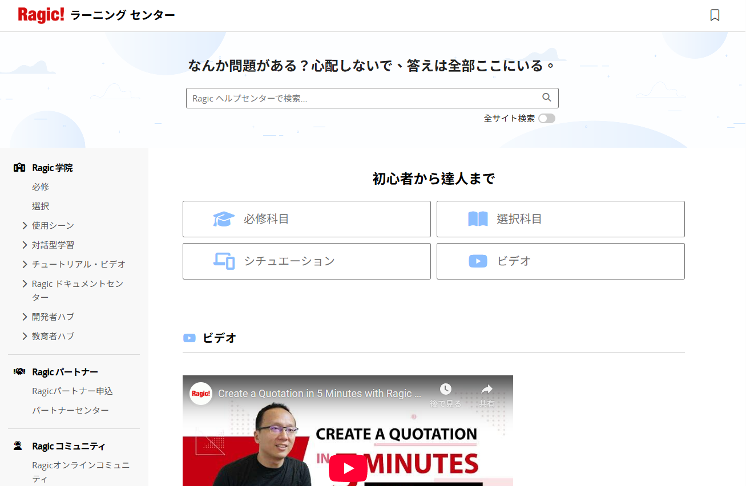Click the Ragic パートナー handshake icon
The image size is (746, 486).
point(19,372)
